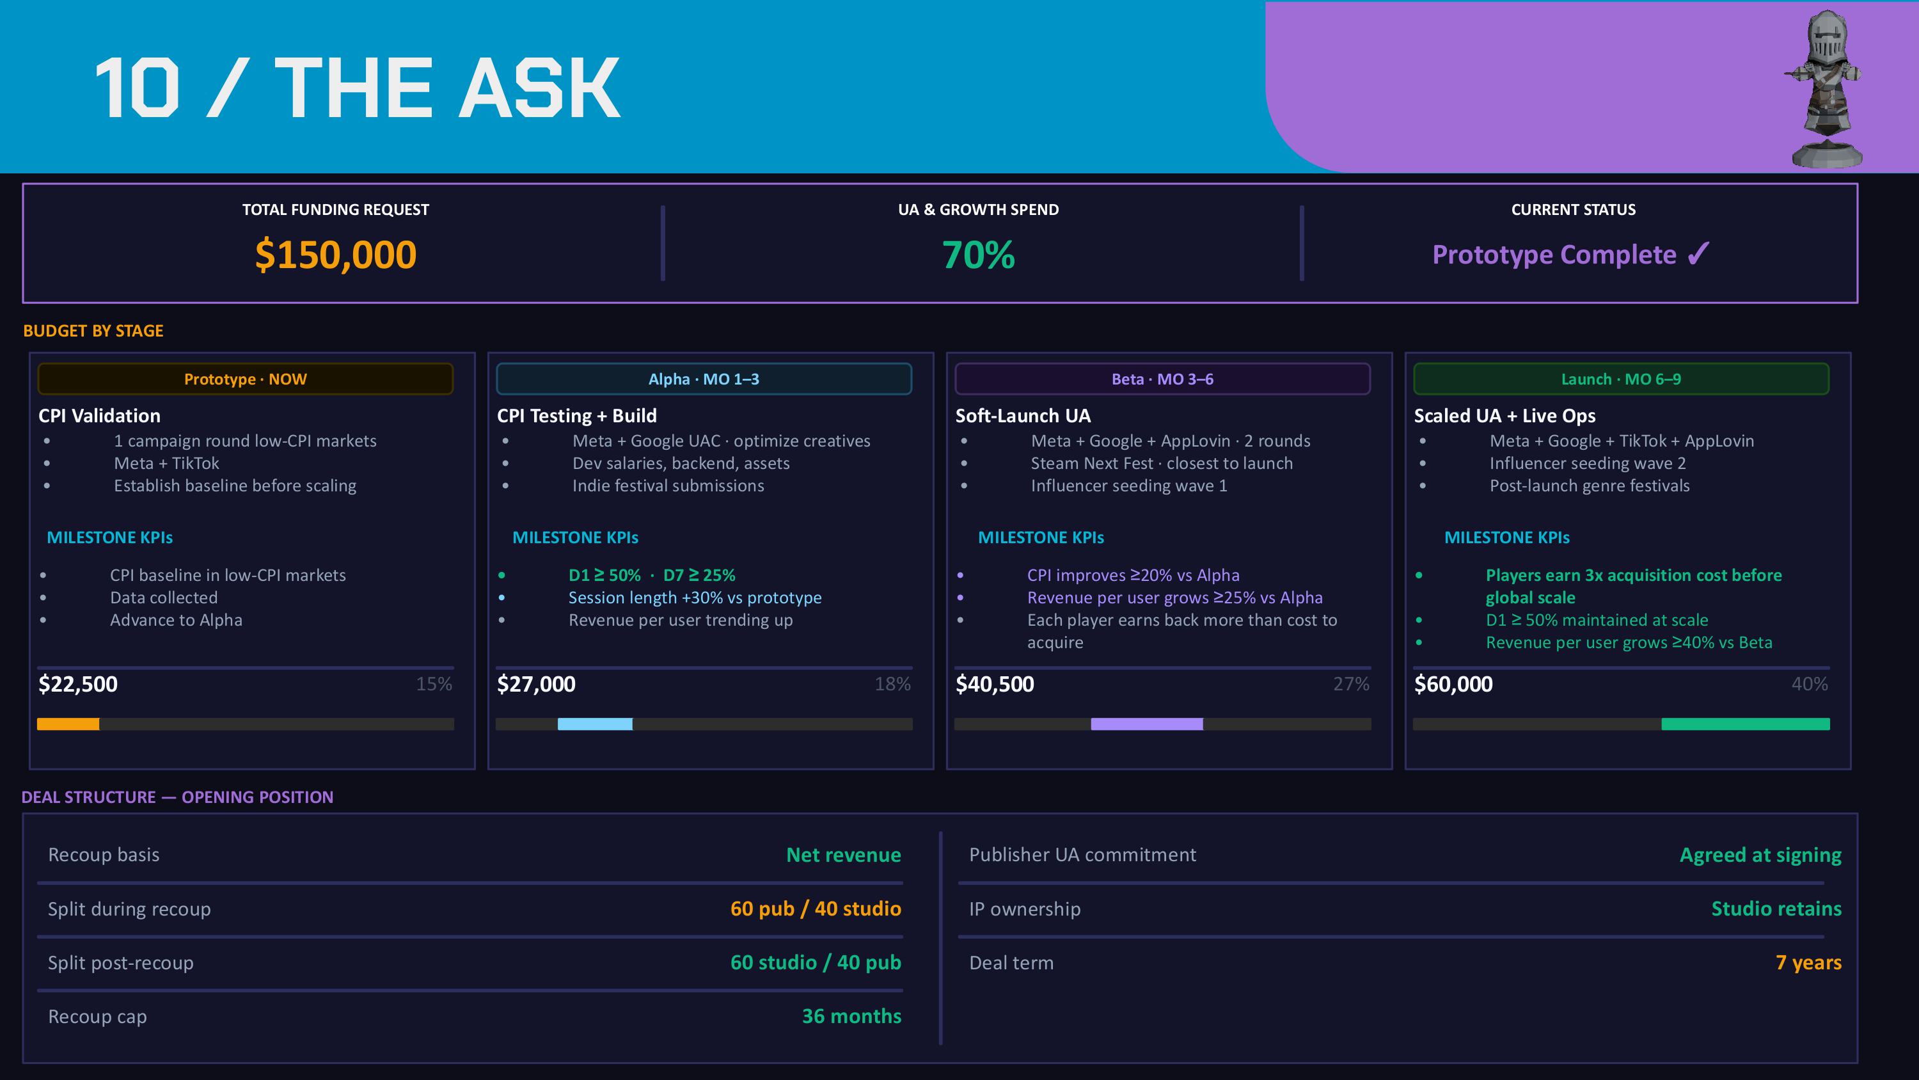This screenshot has width=1919, height=1080.
Task: Click 'Establish baseline before scaling' bullet
Action: (x=235, y=485)
